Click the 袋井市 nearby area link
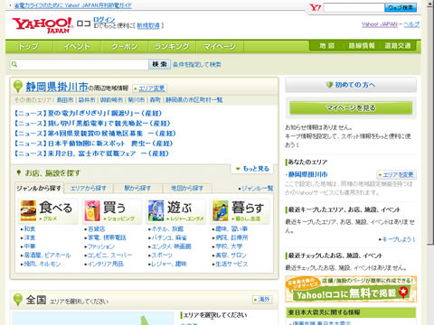The width and height of the screenshot is (434, 325). tap(87, 100)
